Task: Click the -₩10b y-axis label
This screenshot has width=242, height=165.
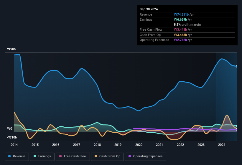Action: [x=12, y=137]
